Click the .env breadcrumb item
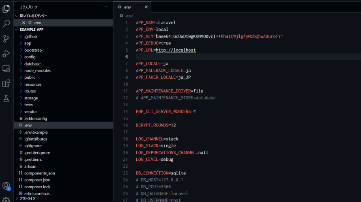The height and width of the screenshot is (202, 361). 127,16
